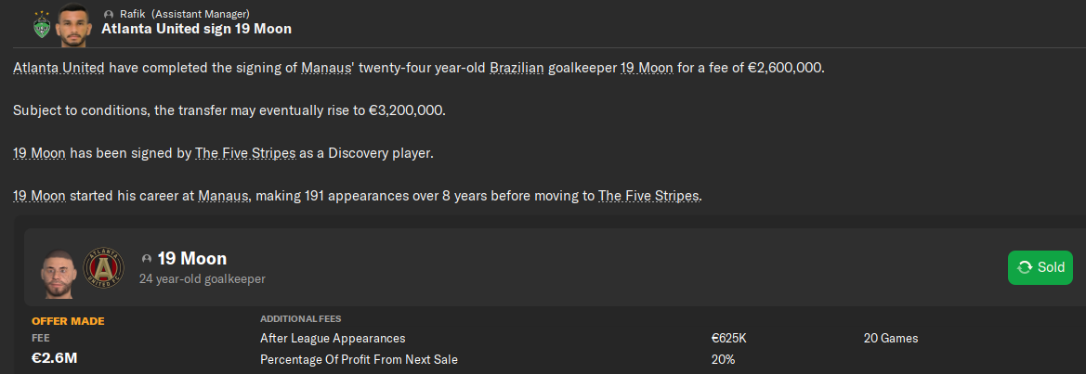The height and width of the screenshot is (374, 1086).
Task: Click 19 Moon in the Discovery player sentence
Action: [39, 153]
